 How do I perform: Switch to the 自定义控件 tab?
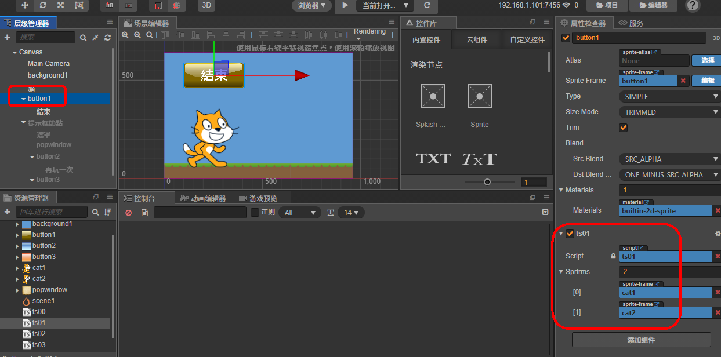(x=527, y=40)
